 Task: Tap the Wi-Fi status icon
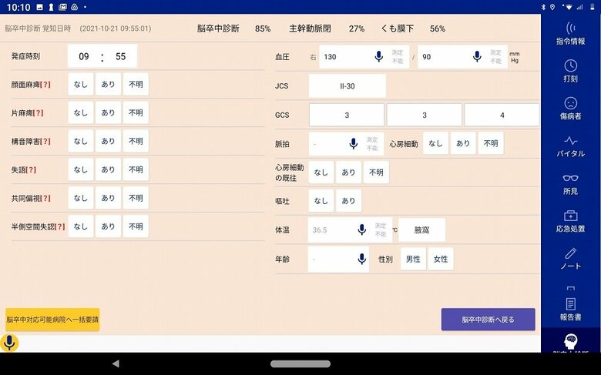569,7
